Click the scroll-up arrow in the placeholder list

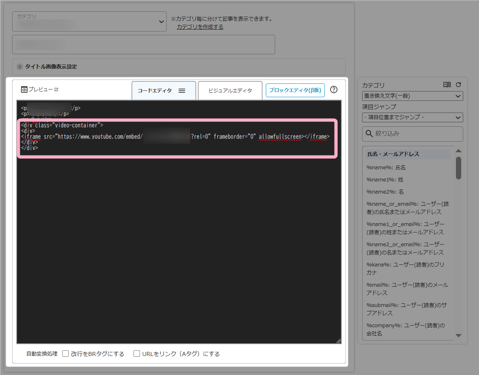(458, 151)
